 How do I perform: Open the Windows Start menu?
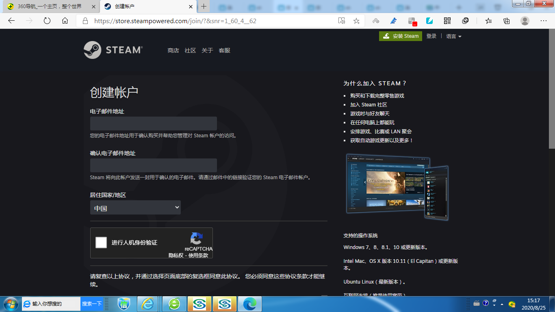[x=10, y=303]
